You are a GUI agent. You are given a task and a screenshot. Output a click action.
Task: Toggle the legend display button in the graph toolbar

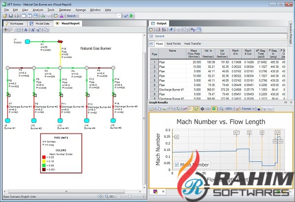tap(191, 109)
